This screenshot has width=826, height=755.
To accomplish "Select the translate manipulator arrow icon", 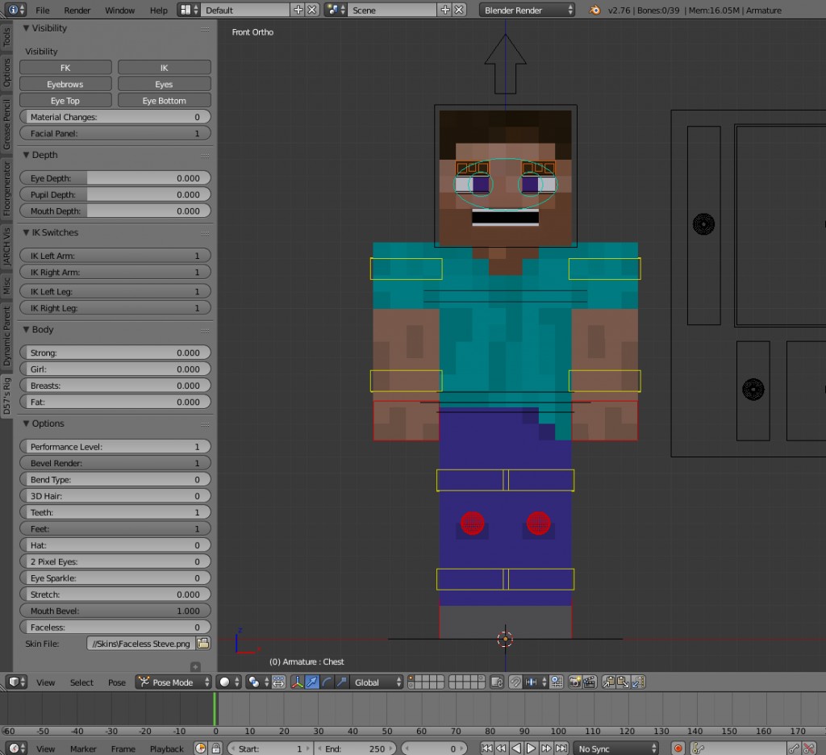I will coord(311,682).
